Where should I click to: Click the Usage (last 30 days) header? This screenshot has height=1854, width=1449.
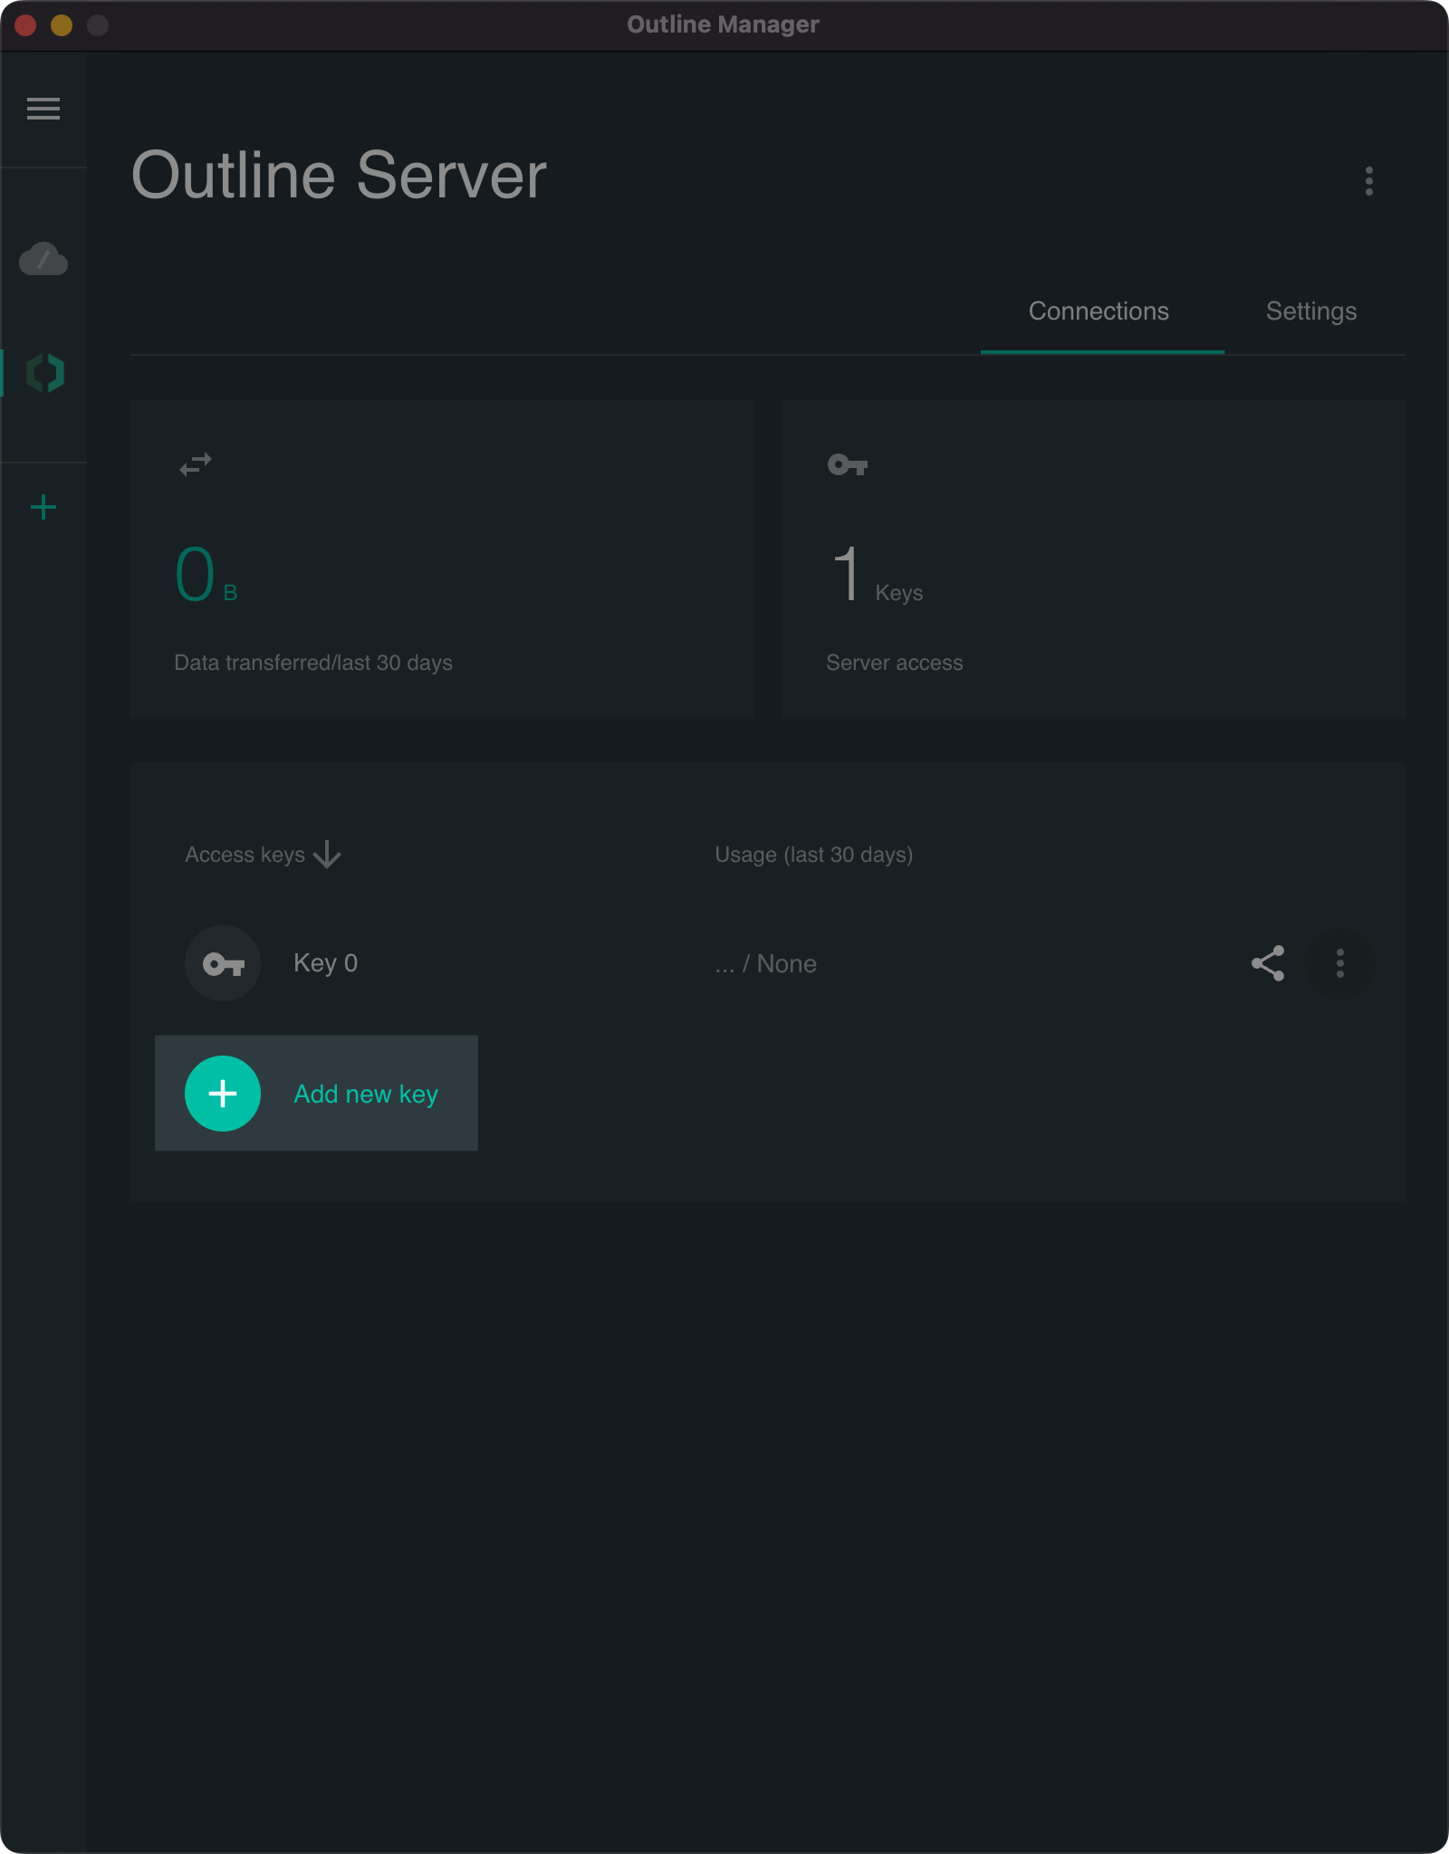tap(813, 855)
